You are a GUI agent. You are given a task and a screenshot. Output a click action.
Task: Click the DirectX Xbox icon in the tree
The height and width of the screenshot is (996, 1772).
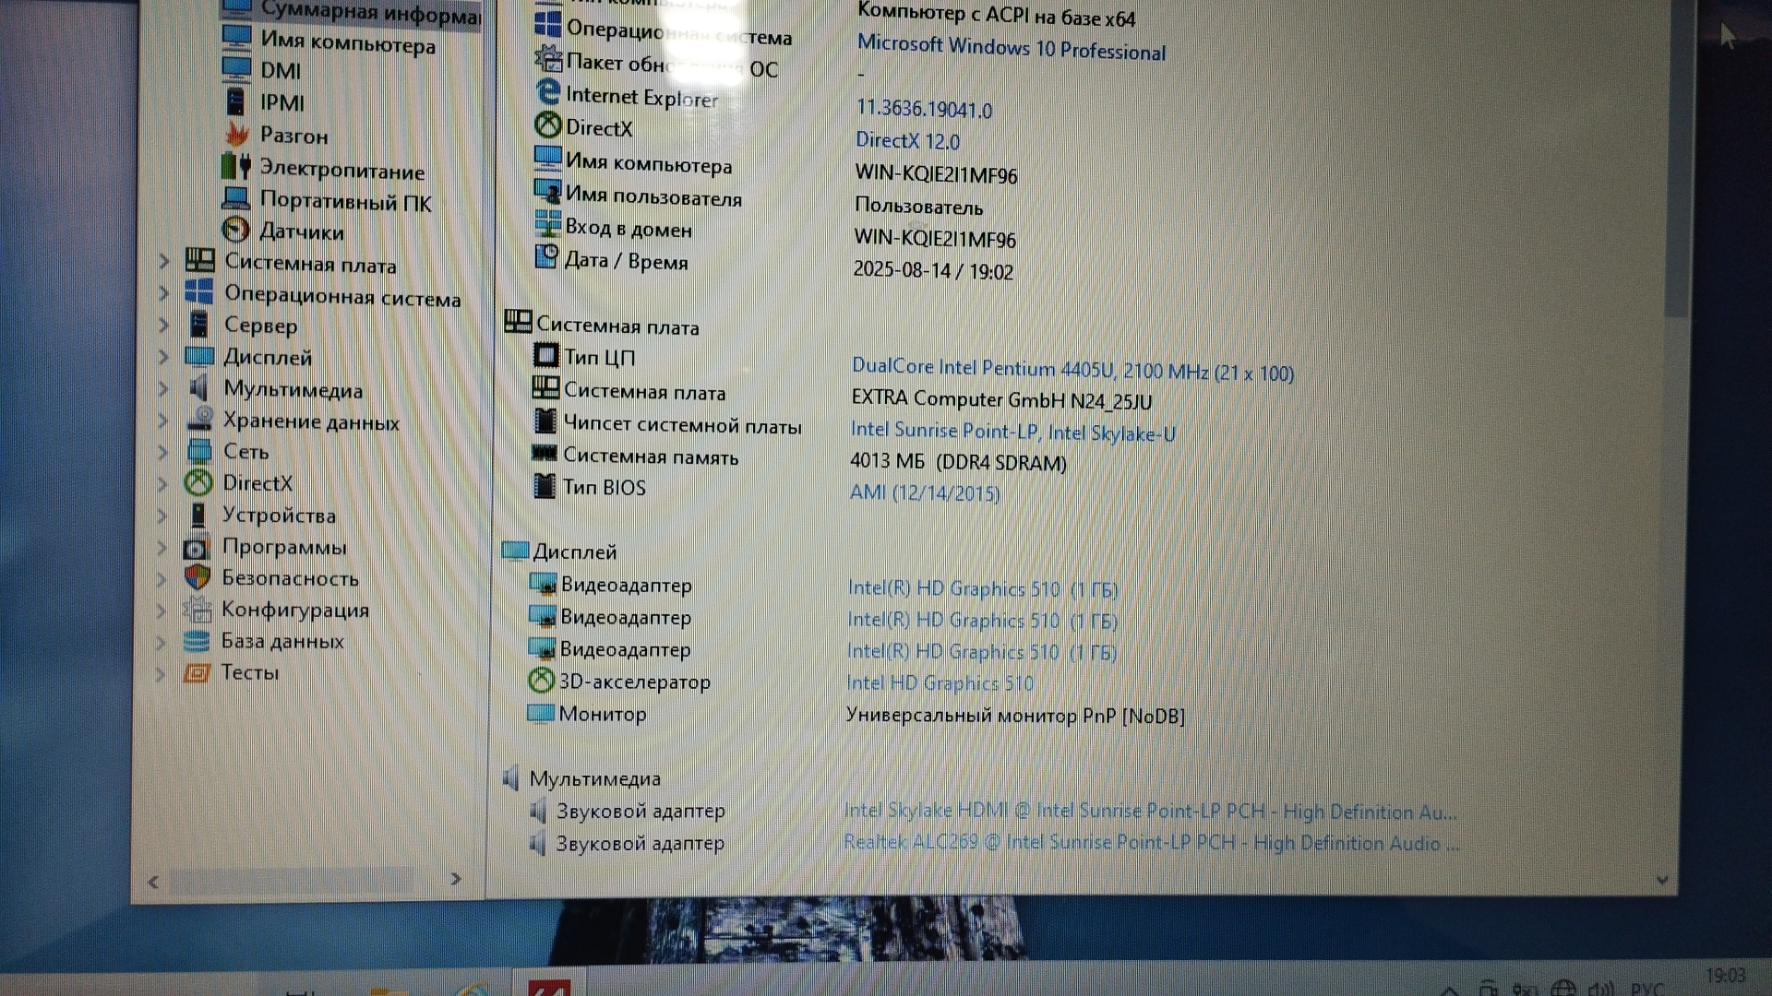click(198, 482)
